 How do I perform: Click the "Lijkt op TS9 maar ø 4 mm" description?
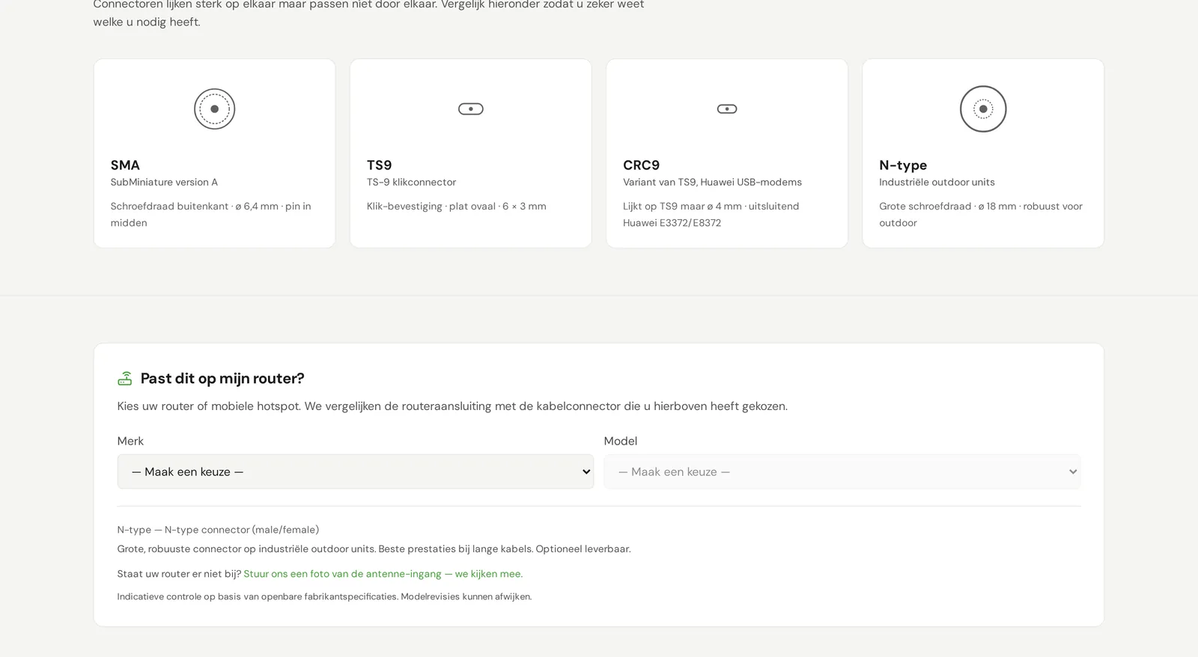pyautogui.click(x=711, y=214)
